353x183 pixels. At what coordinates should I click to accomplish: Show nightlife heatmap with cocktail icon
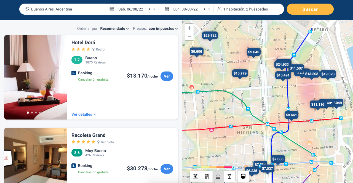tap(229, 176)
